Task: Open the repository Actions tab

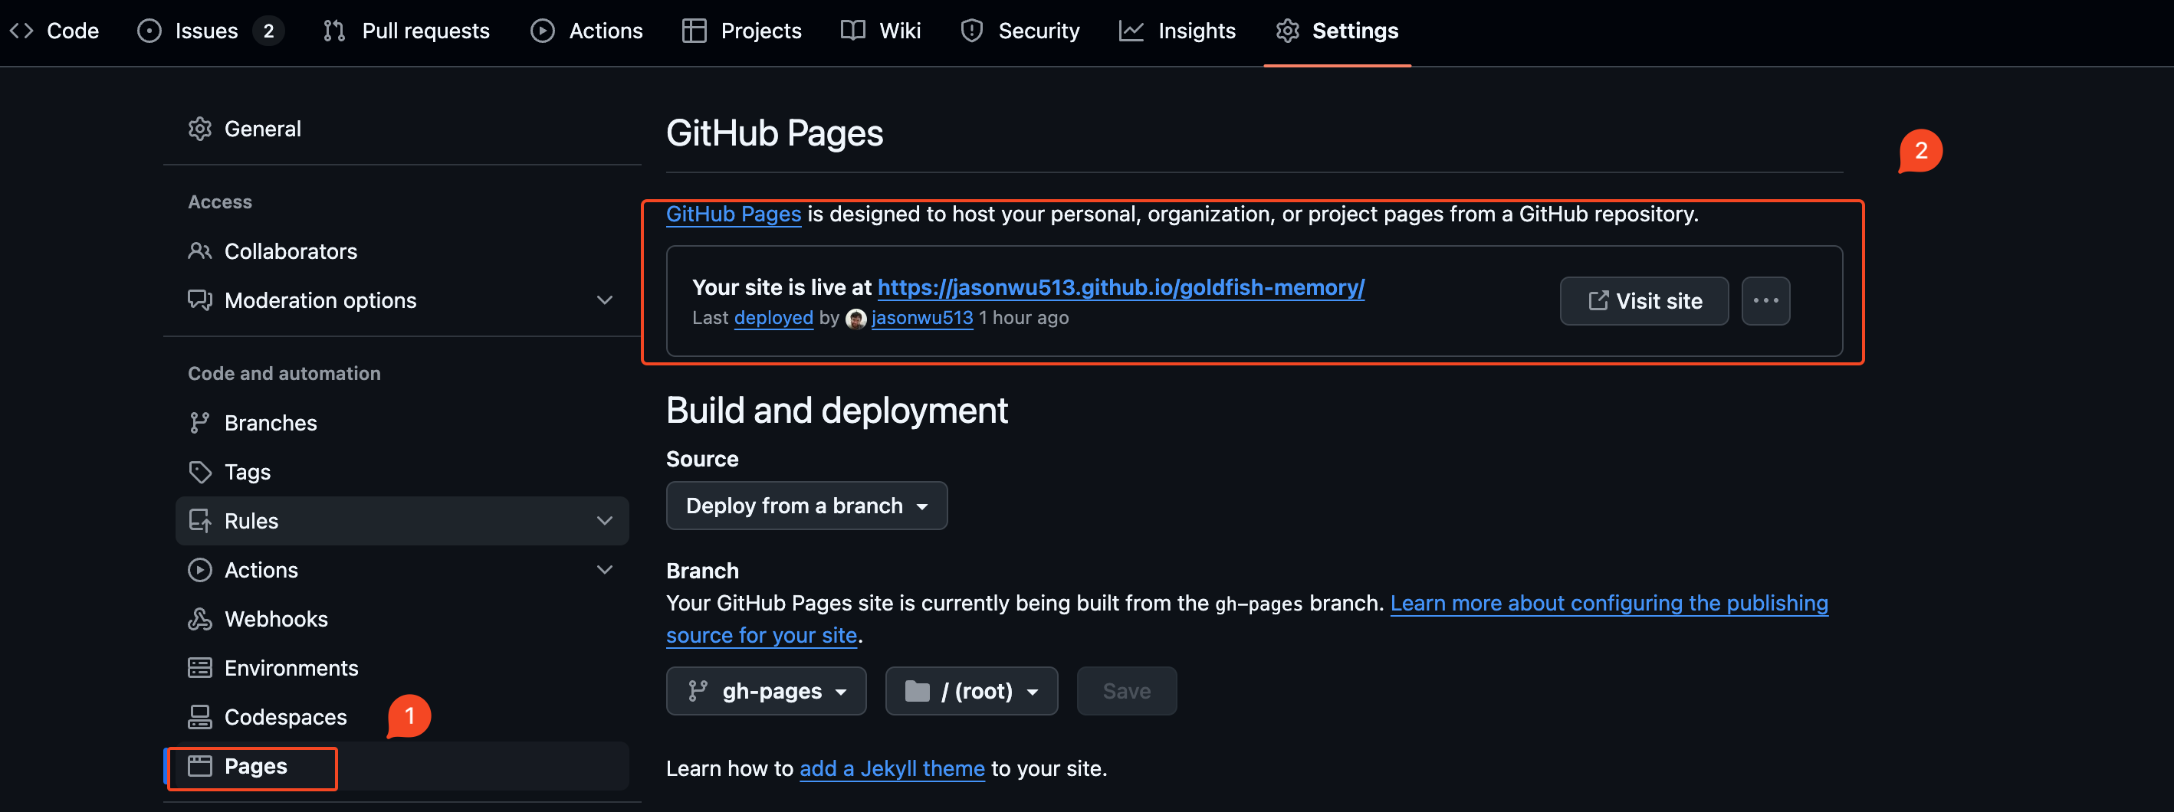Action: pos(586,31)
